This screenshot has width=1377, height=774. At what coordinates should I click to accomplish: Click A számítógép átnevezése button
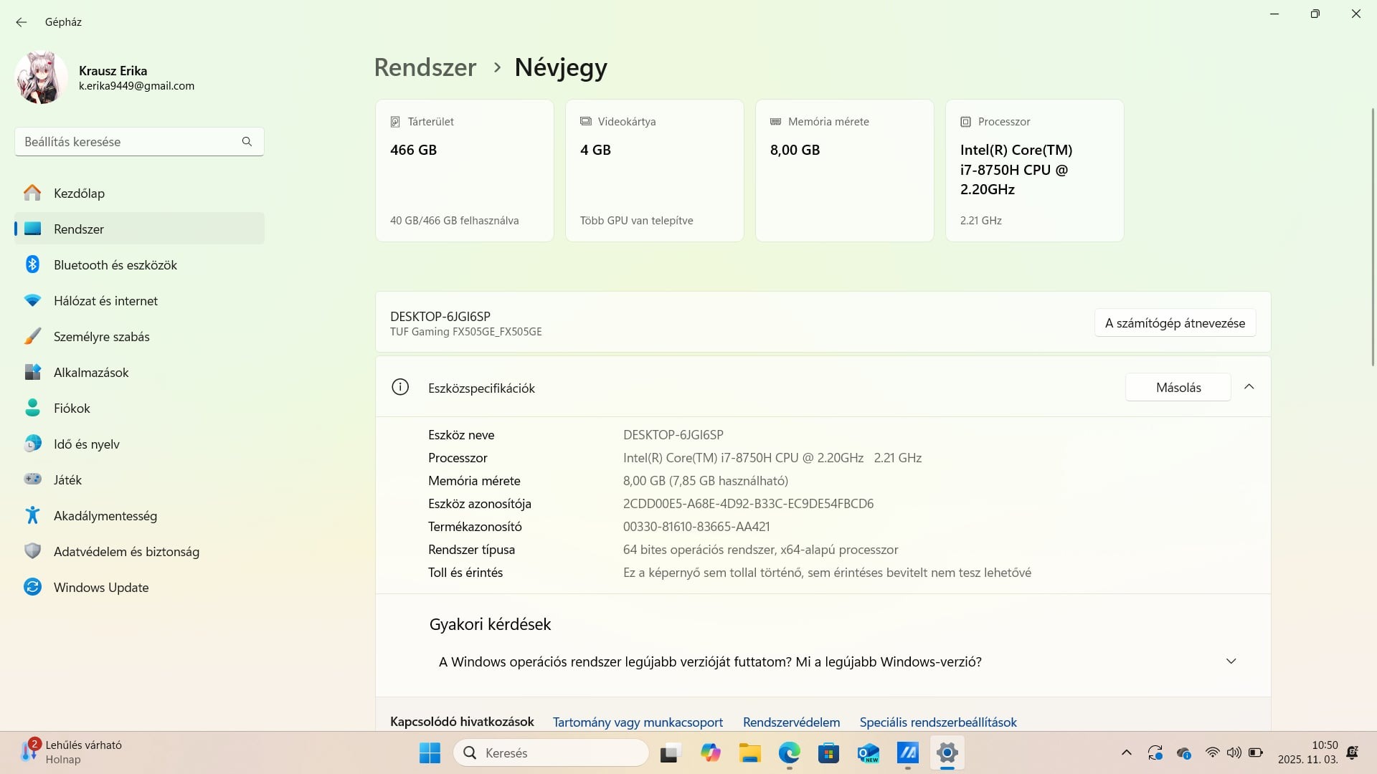1174,323
